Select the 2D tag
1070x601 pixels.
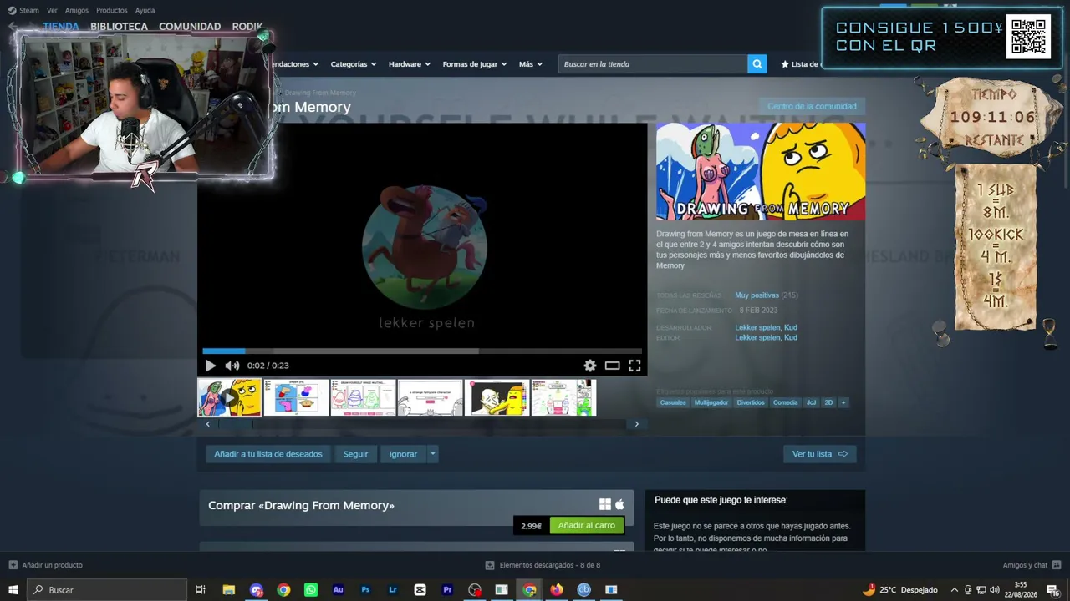click(x=828, y=402)
